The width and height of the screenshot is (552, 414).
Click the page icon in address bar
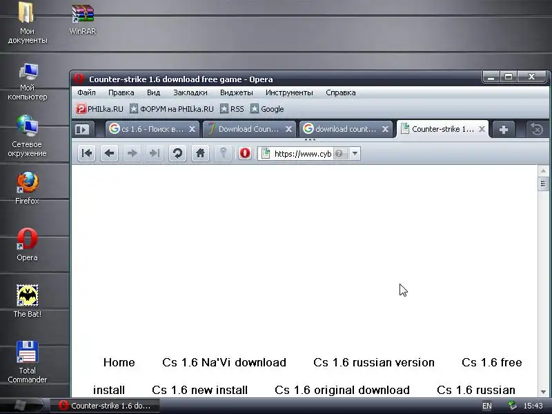[266, 153]
